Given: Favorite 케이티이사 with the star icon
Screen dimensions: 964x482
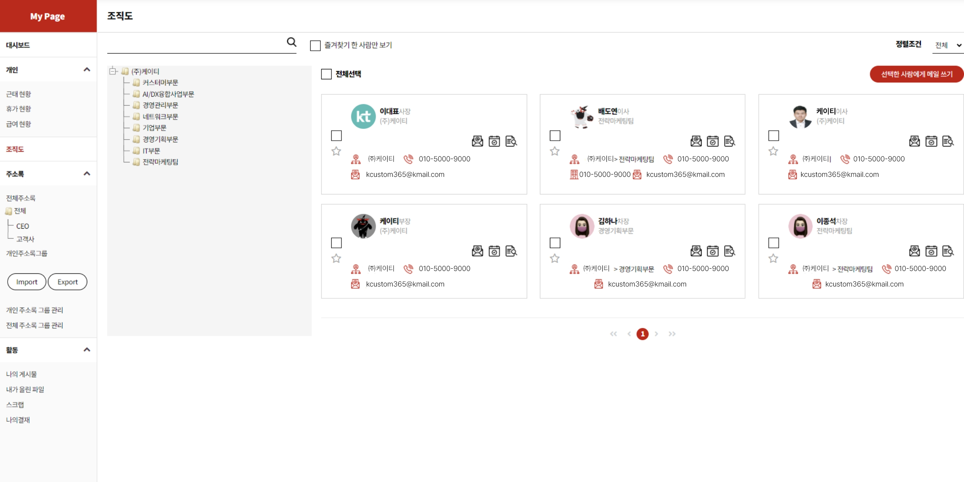Looking at the screenshot, I should [x=773, y=151].
